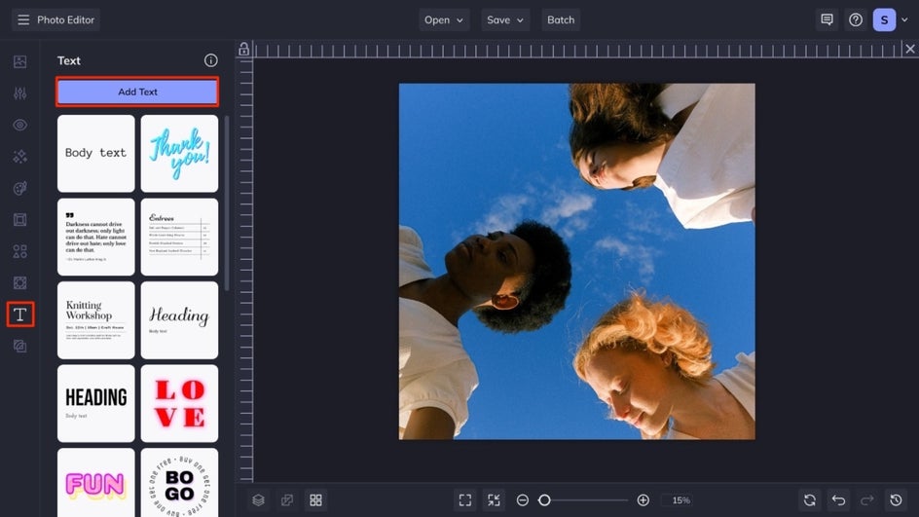
Task: Open the Save dropdown menu
Action: click(x=505, y=19)
